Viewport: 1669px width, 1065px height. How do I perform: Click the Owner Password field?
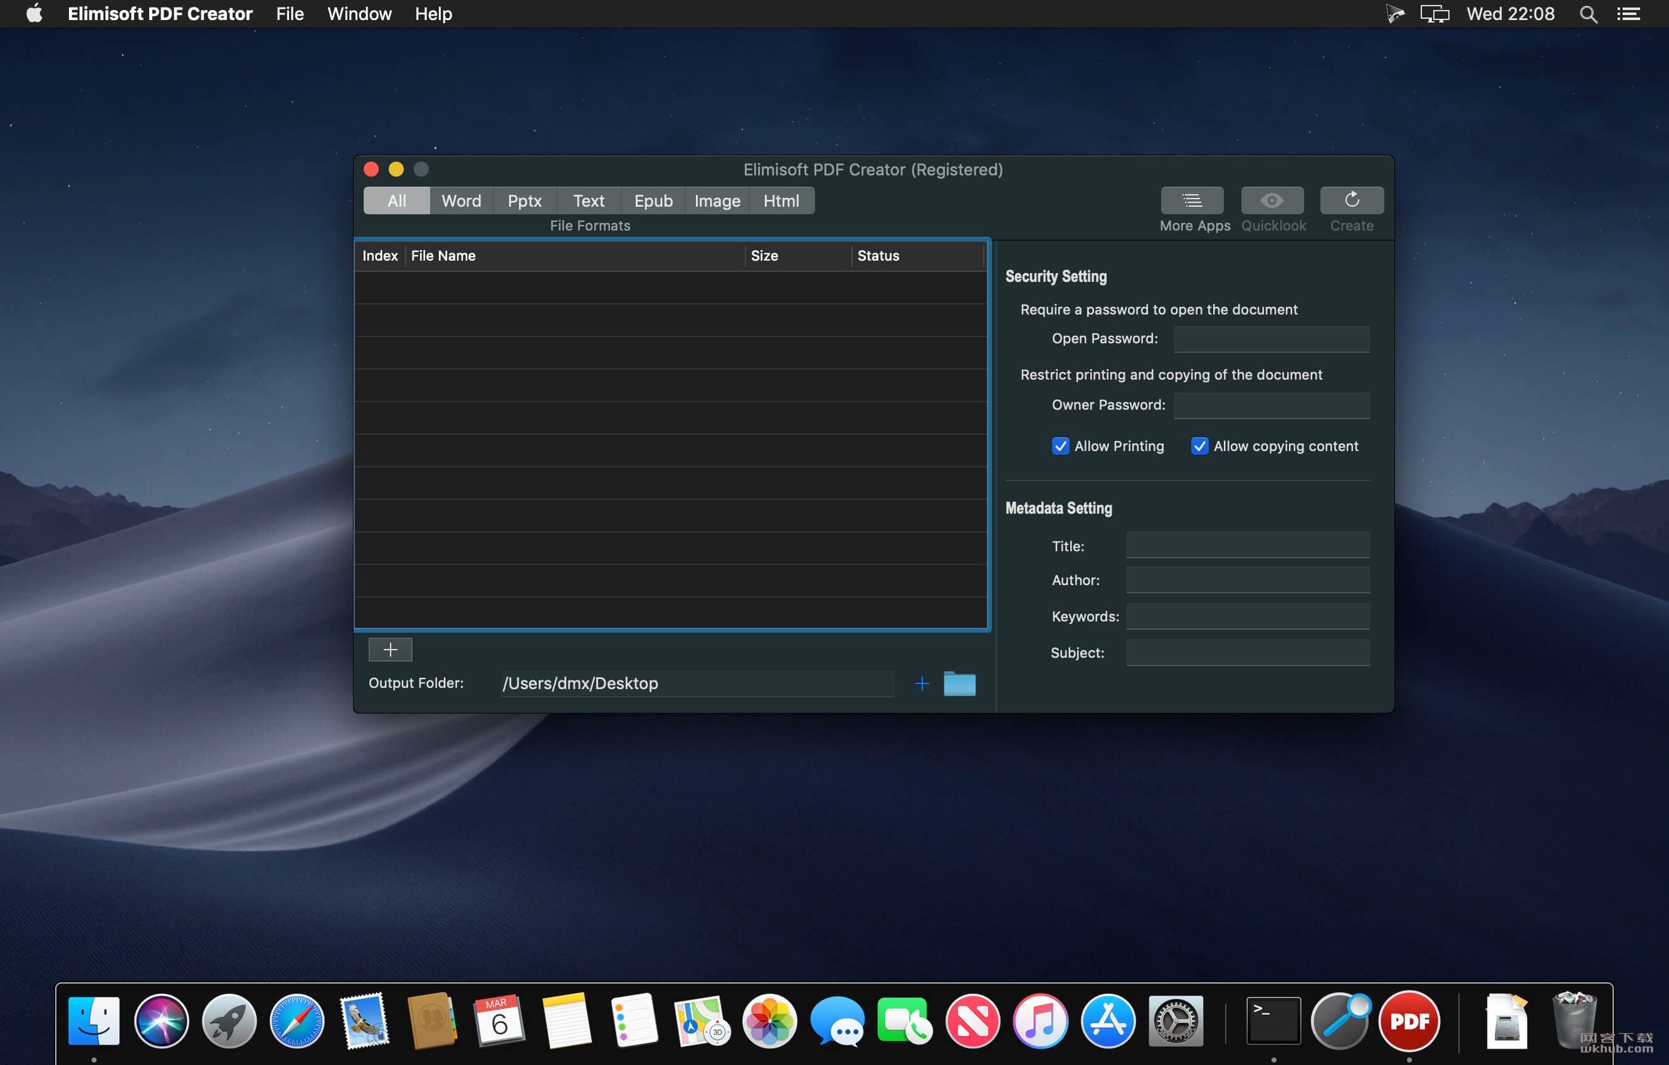point(1272,405)
